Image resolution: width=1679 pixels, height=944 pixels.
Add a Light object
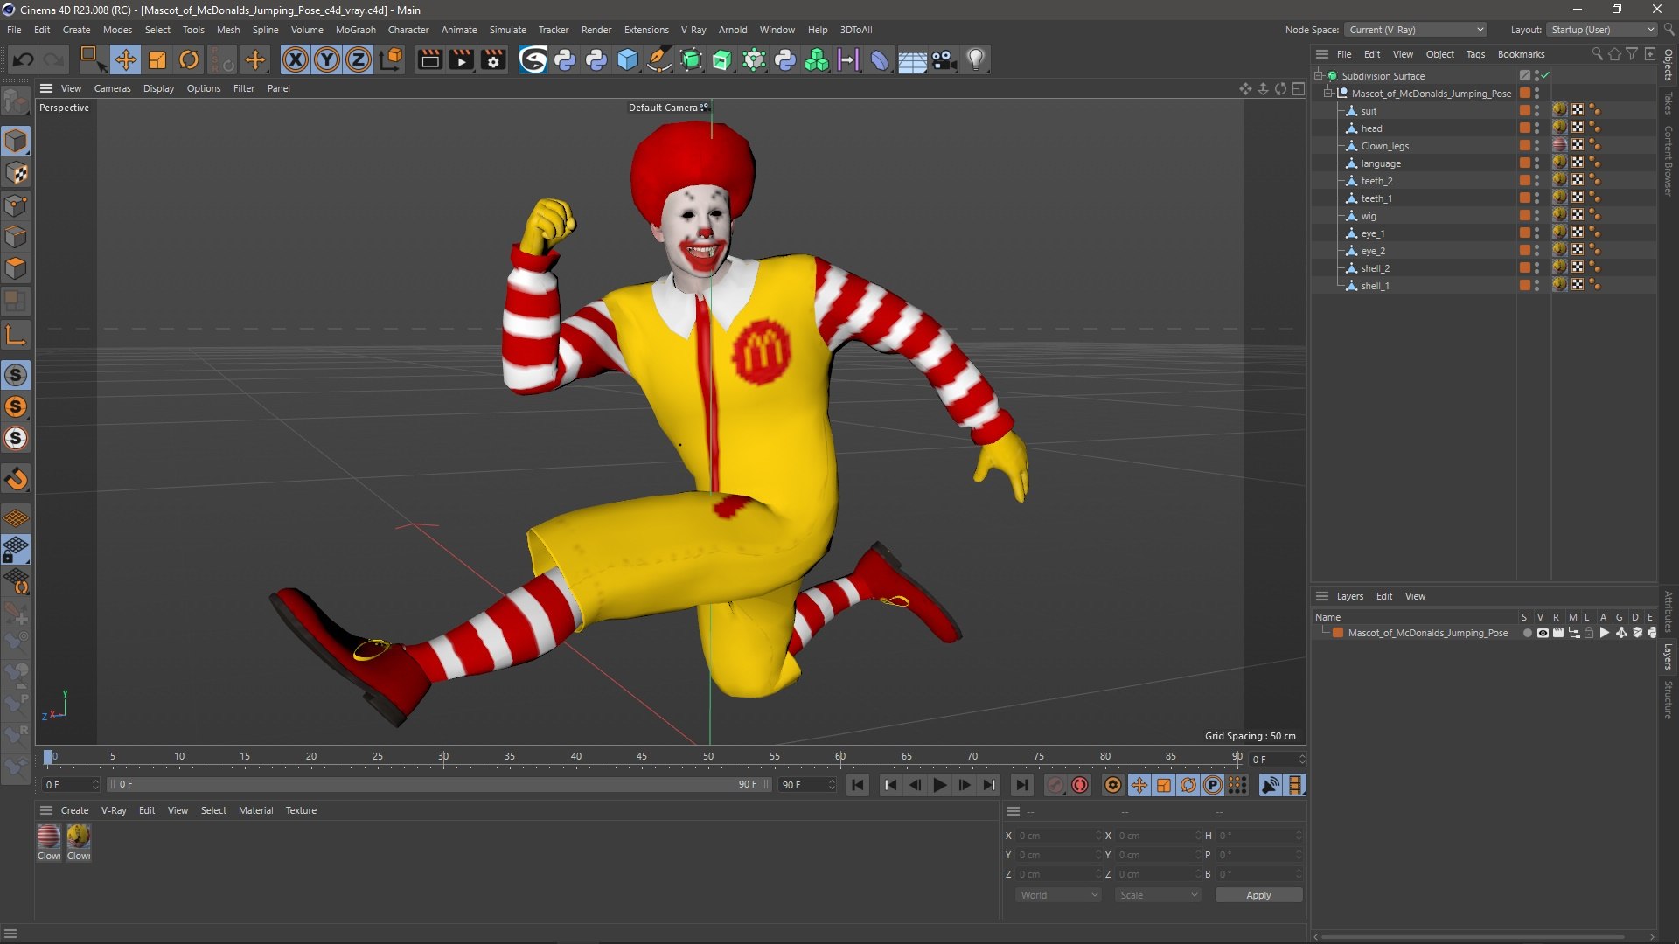coord(976,59)
